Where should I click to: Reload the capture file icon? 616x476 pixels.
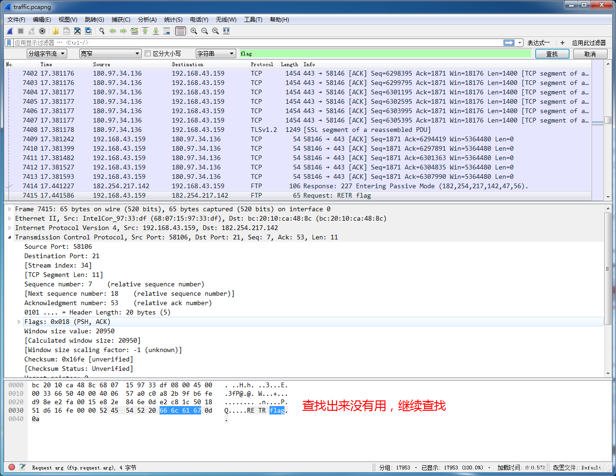(x=88, y=31)
